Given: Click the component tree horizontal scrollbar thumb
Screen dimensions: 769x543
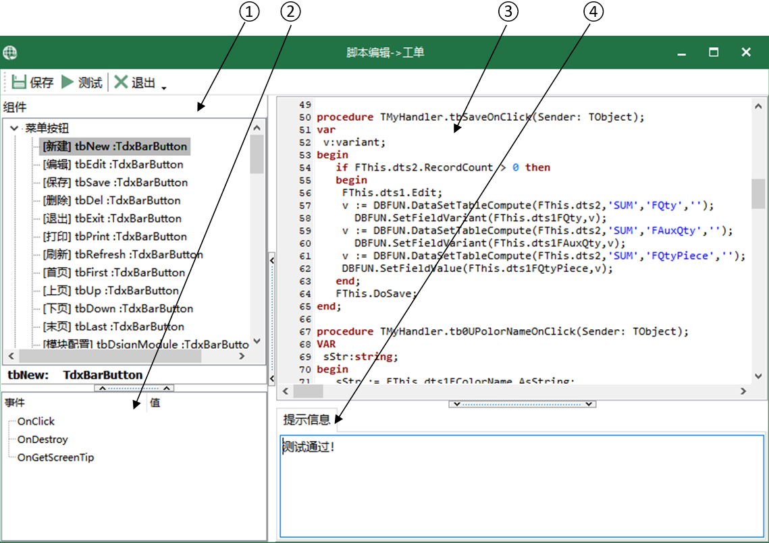Looking at the screenshot, I should [x=110, y=356].
